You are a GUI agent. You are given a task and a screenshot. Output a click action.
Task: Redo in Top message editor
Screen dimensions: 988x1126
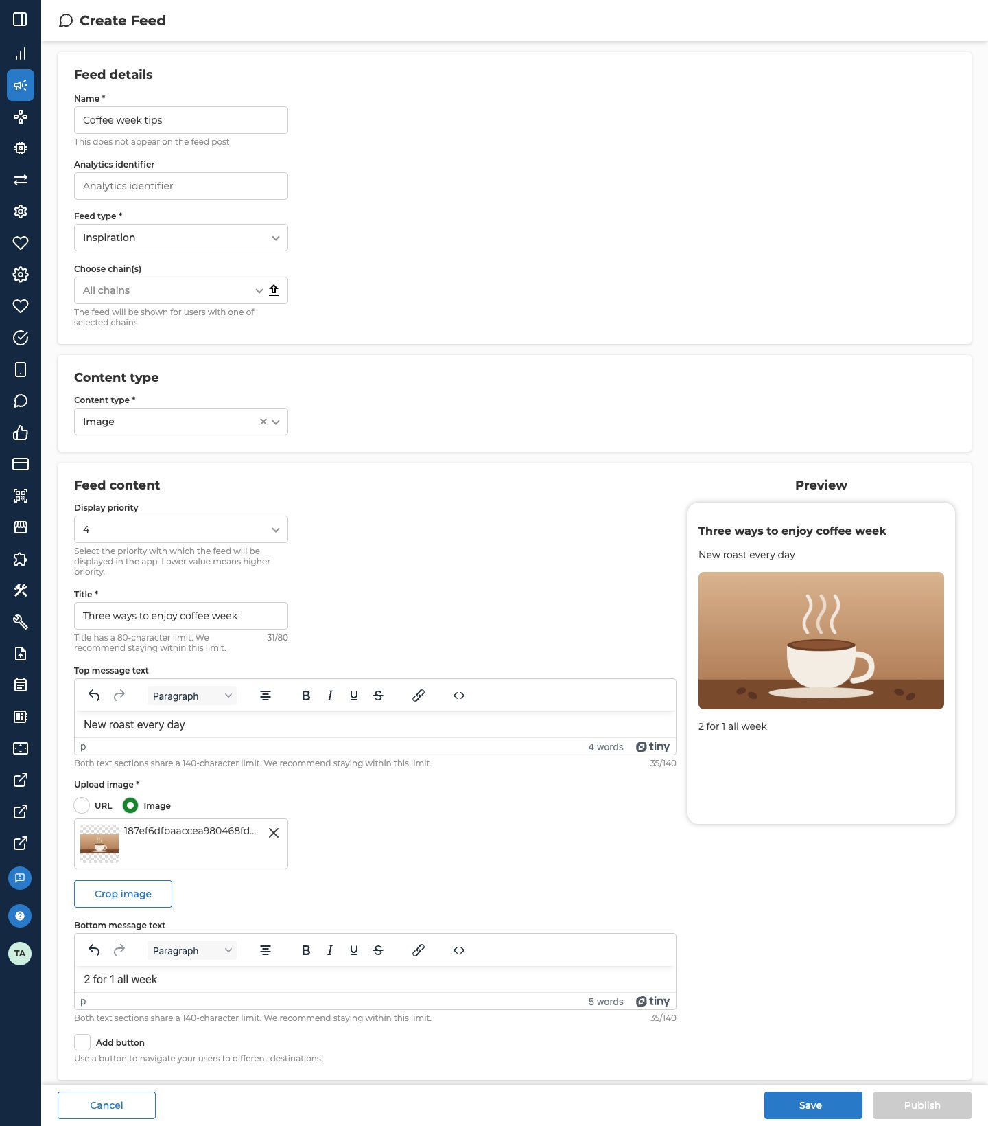pos(119,696)
